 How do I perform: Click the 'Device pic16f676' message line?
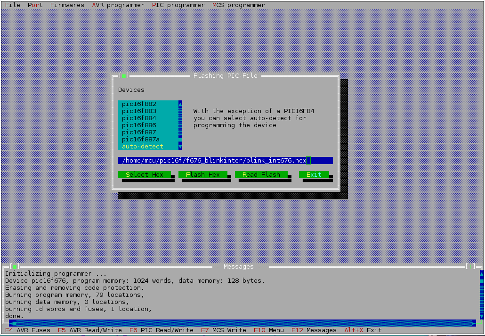tap(135, 281)
